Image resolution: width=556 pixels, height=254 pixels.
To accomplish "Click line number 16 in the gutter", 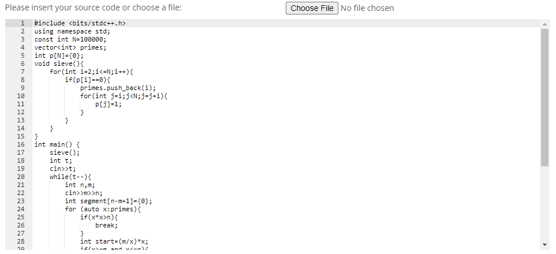I will click(x=21, y=144).
